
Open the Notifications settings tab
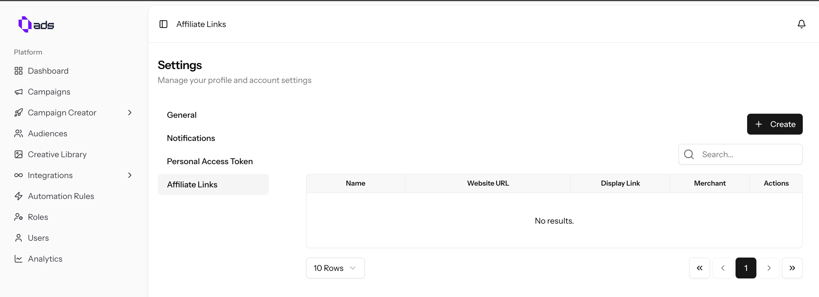191,138
